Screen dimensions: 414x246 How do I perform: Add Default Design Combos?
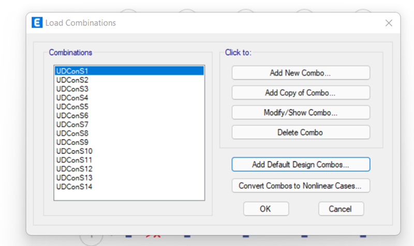tap(301, 164)
